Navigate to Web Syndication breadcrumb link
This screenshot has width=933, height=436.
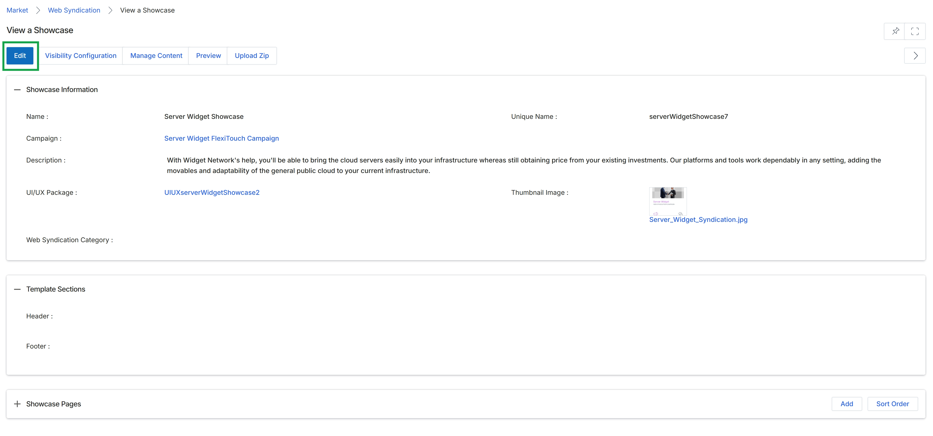click(x=74, y=10)
